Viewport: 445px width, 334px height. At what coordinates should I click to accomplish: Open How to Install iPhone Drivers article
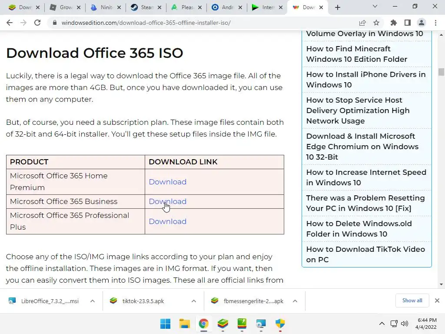[x=366, y=80]
